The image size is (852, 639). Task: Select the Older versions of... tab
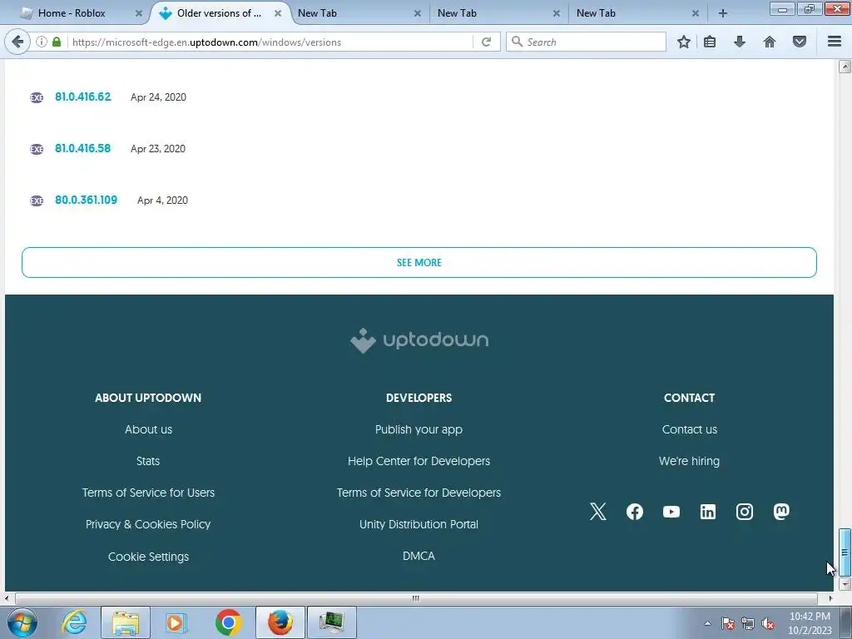point(219,13)
